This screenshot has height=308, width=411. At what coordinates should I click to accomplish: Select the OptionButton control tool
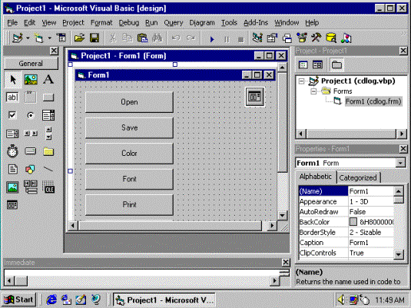31,115
